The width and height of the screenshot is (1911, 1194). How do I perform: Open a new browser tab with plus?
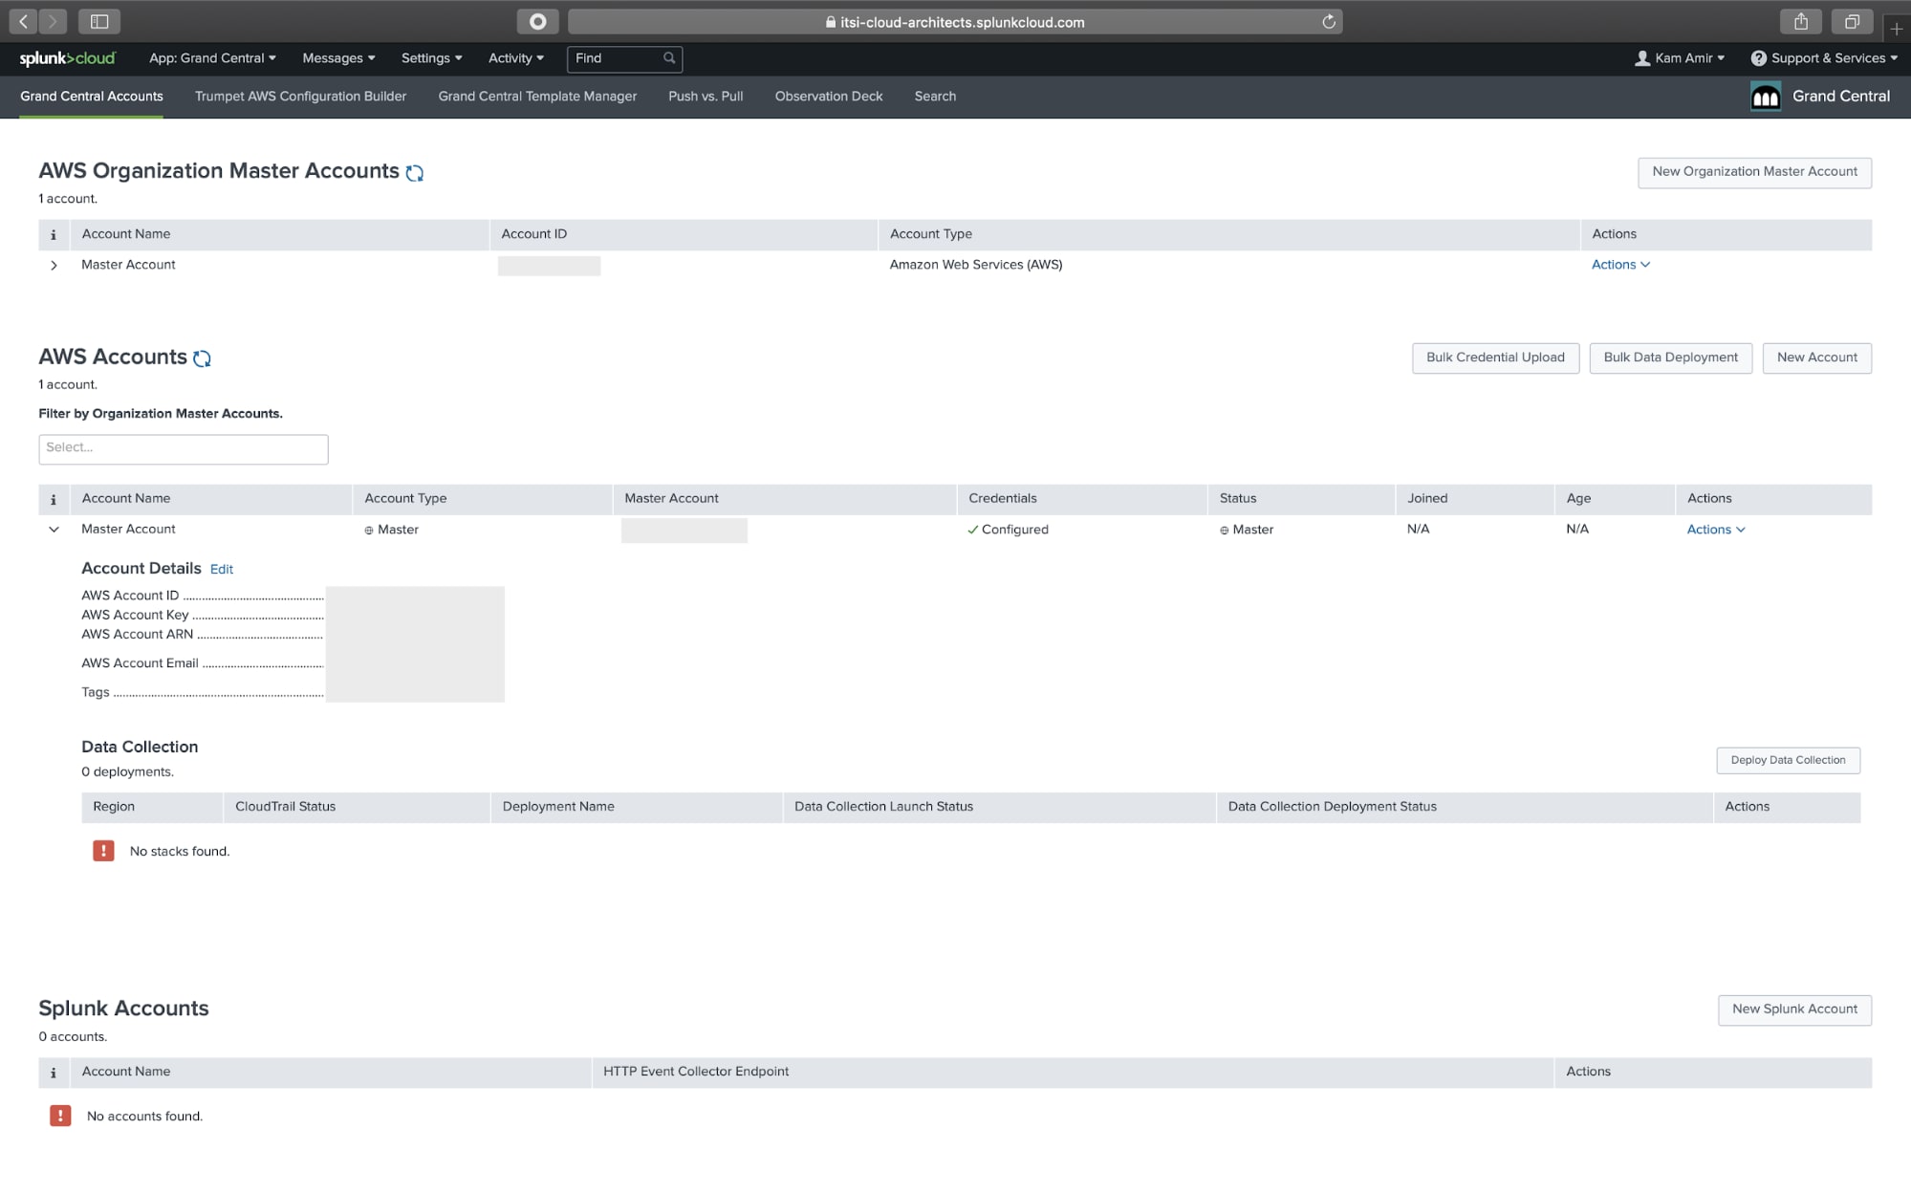(1897, 29)
